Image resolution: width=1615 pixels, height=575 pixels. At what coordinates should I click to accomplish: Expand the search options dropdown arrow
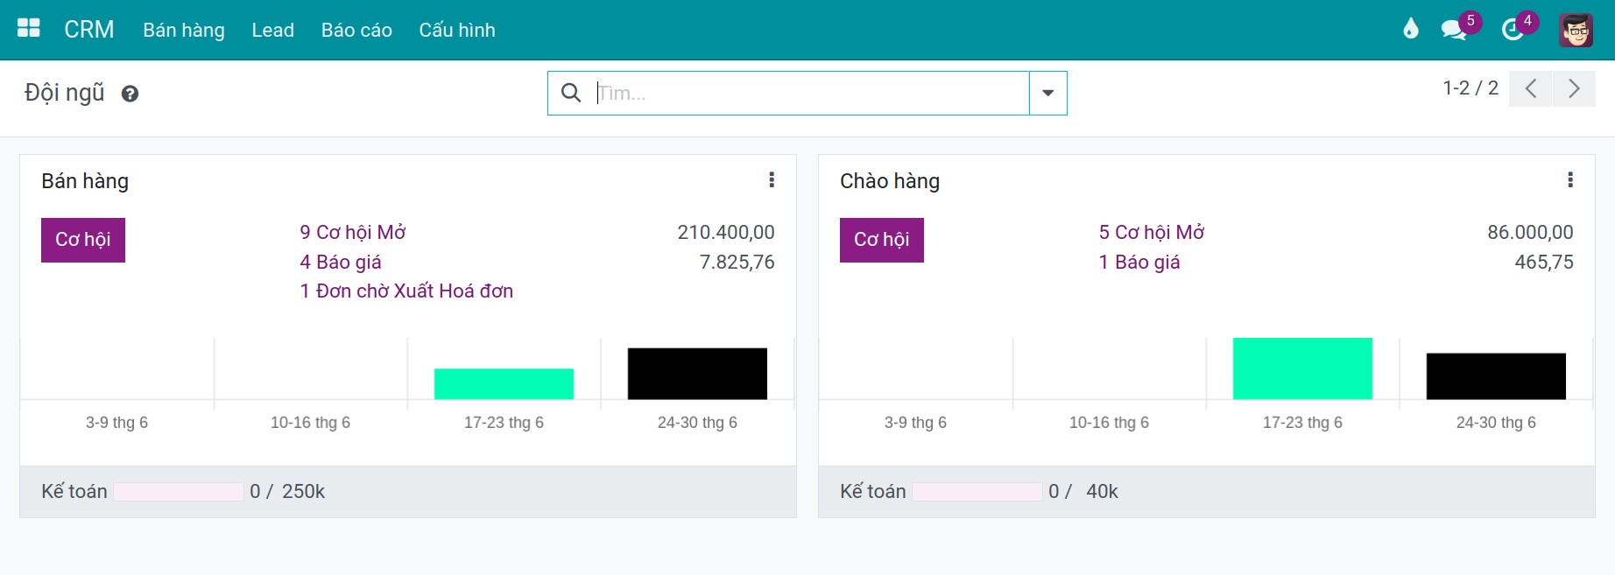1047,93
